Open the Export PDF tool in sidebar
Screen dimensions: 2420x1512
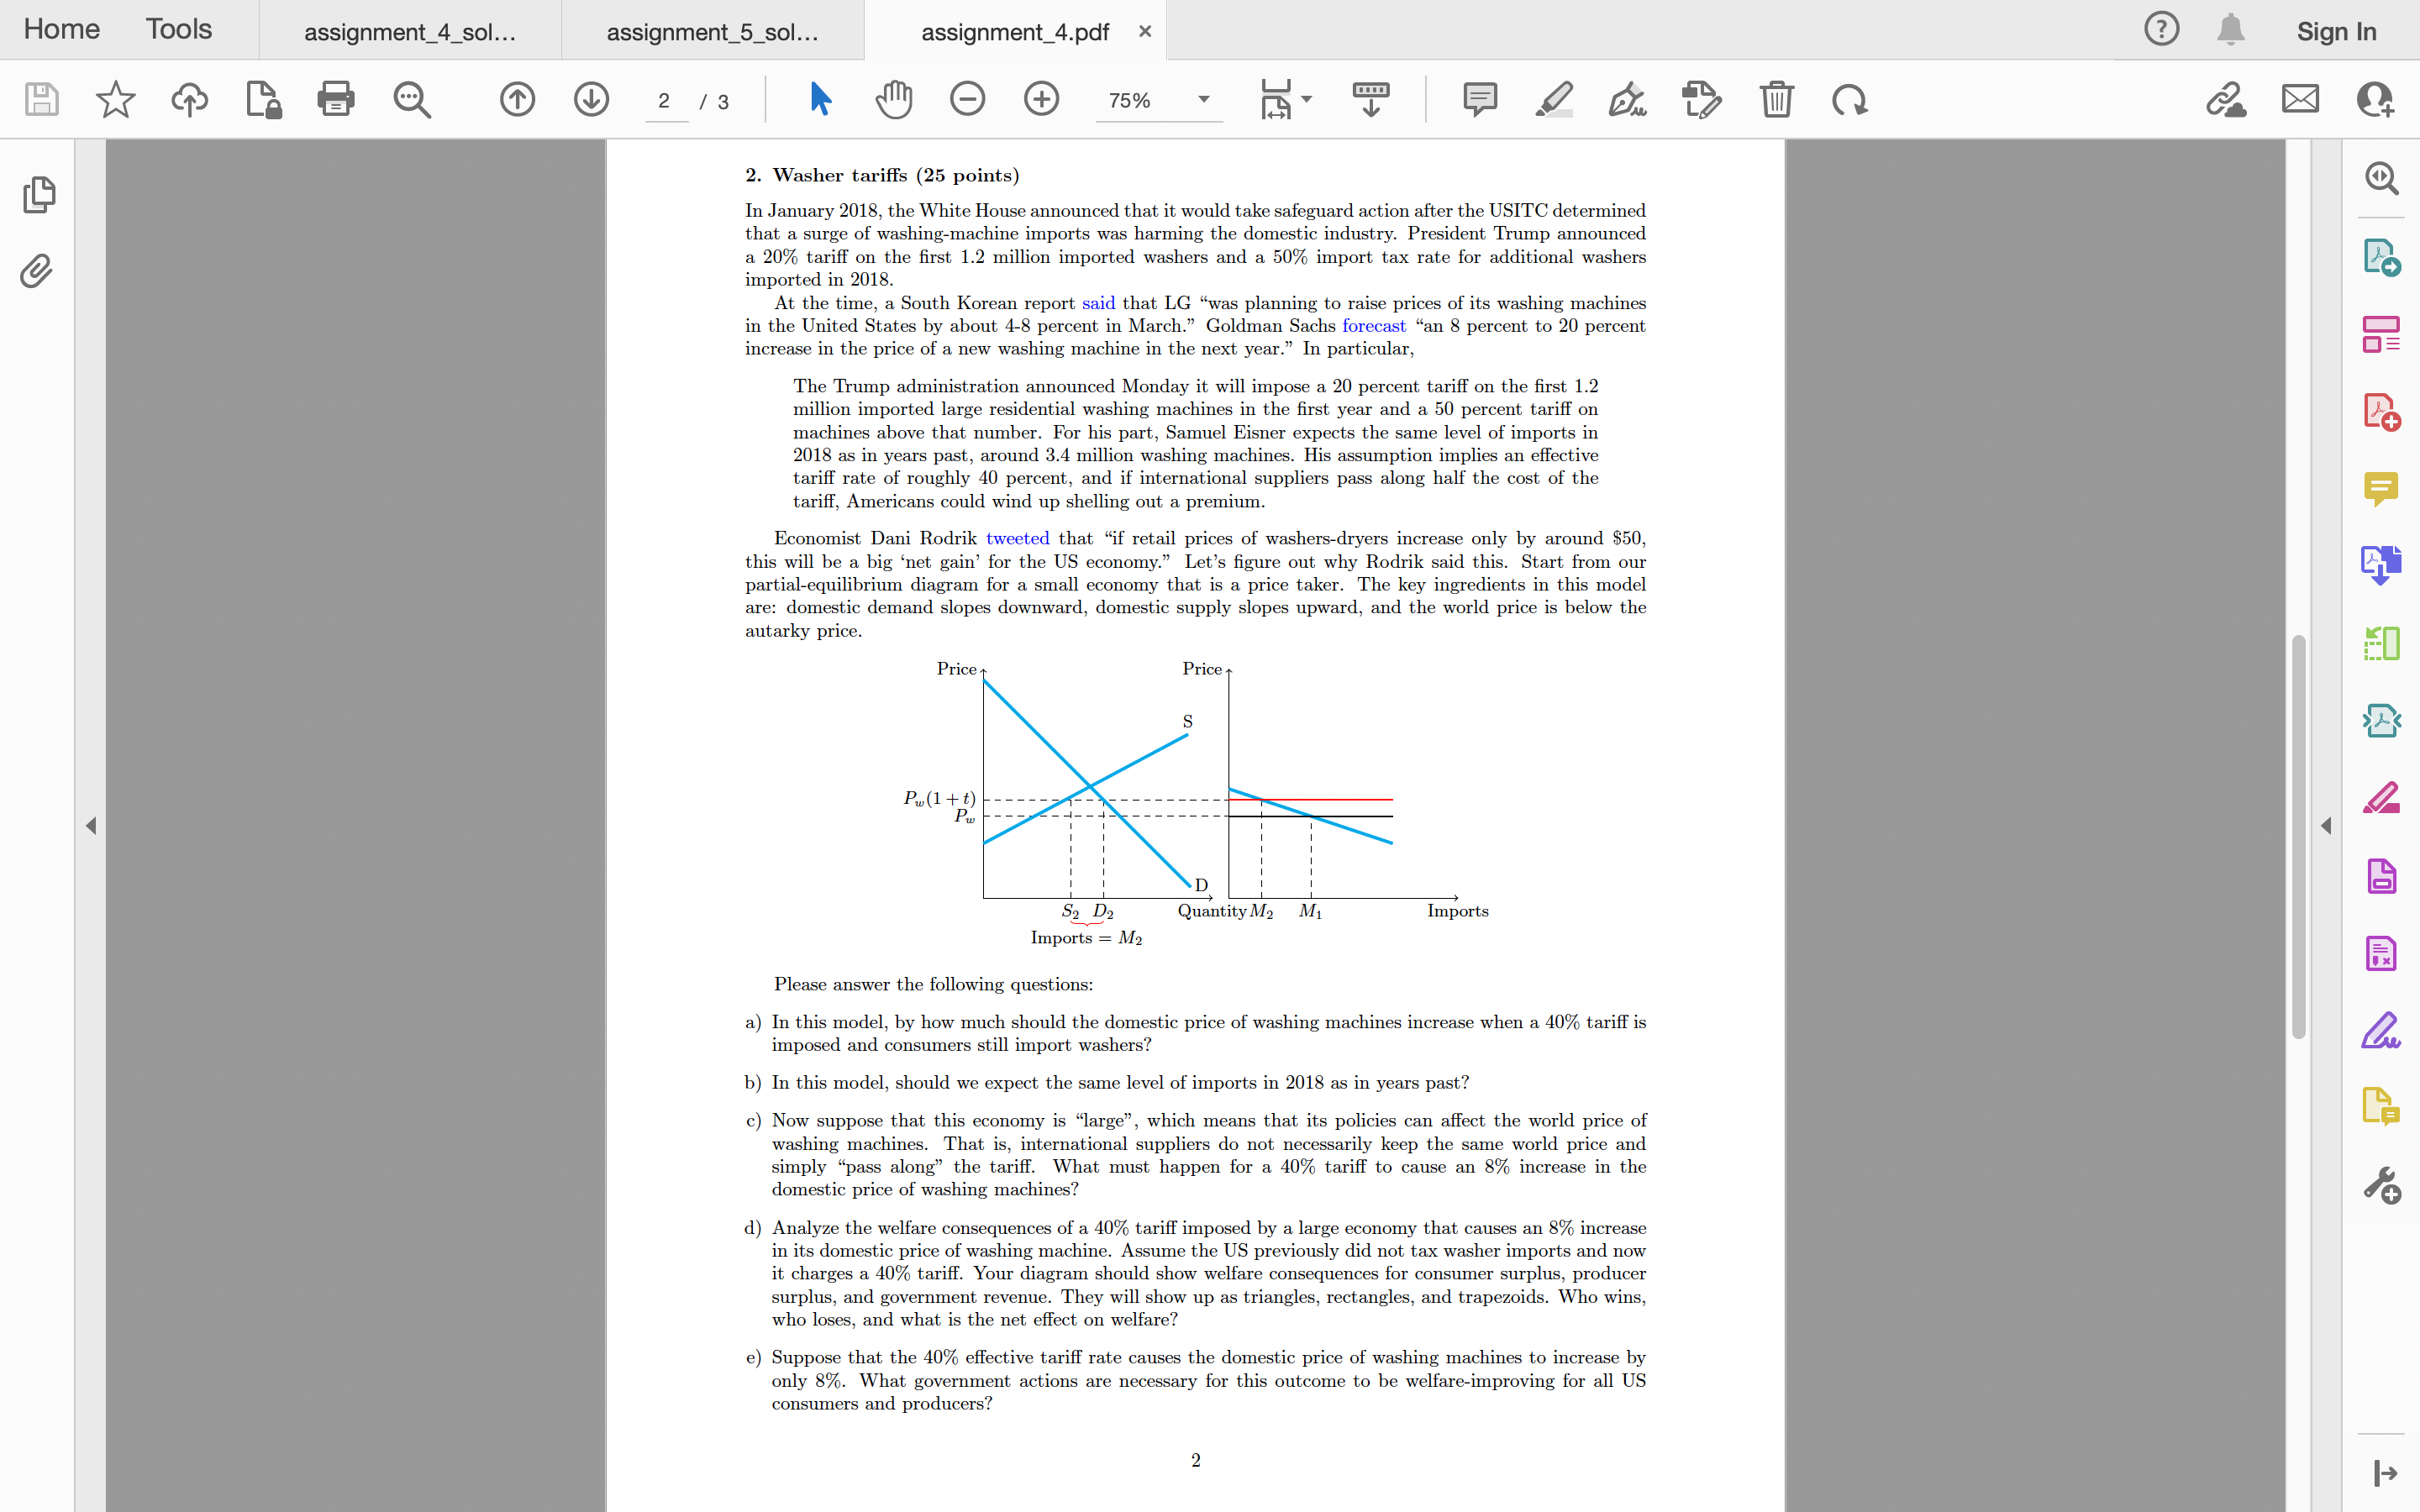pos(2383,258)
